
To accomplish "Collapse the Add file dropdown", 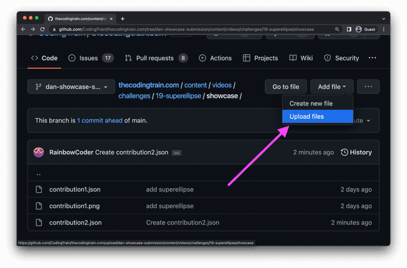I will coord(332,87).
